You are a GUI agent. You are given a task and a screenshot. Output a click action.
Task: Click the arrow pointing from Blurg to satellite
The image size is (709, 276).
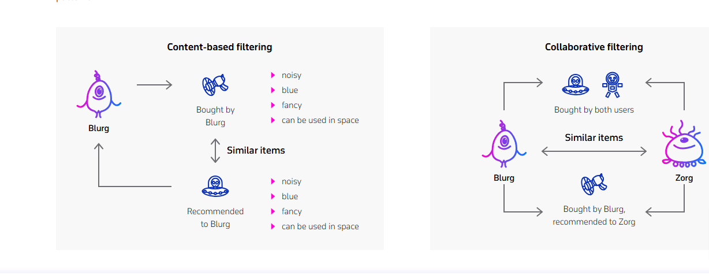coord(155,85)
